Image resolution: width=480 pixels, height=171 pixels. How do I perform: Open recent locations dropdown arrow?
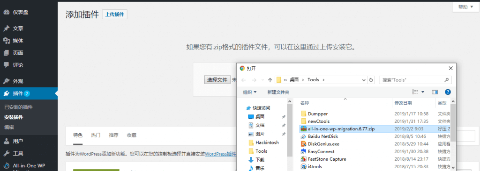[262, 80]
